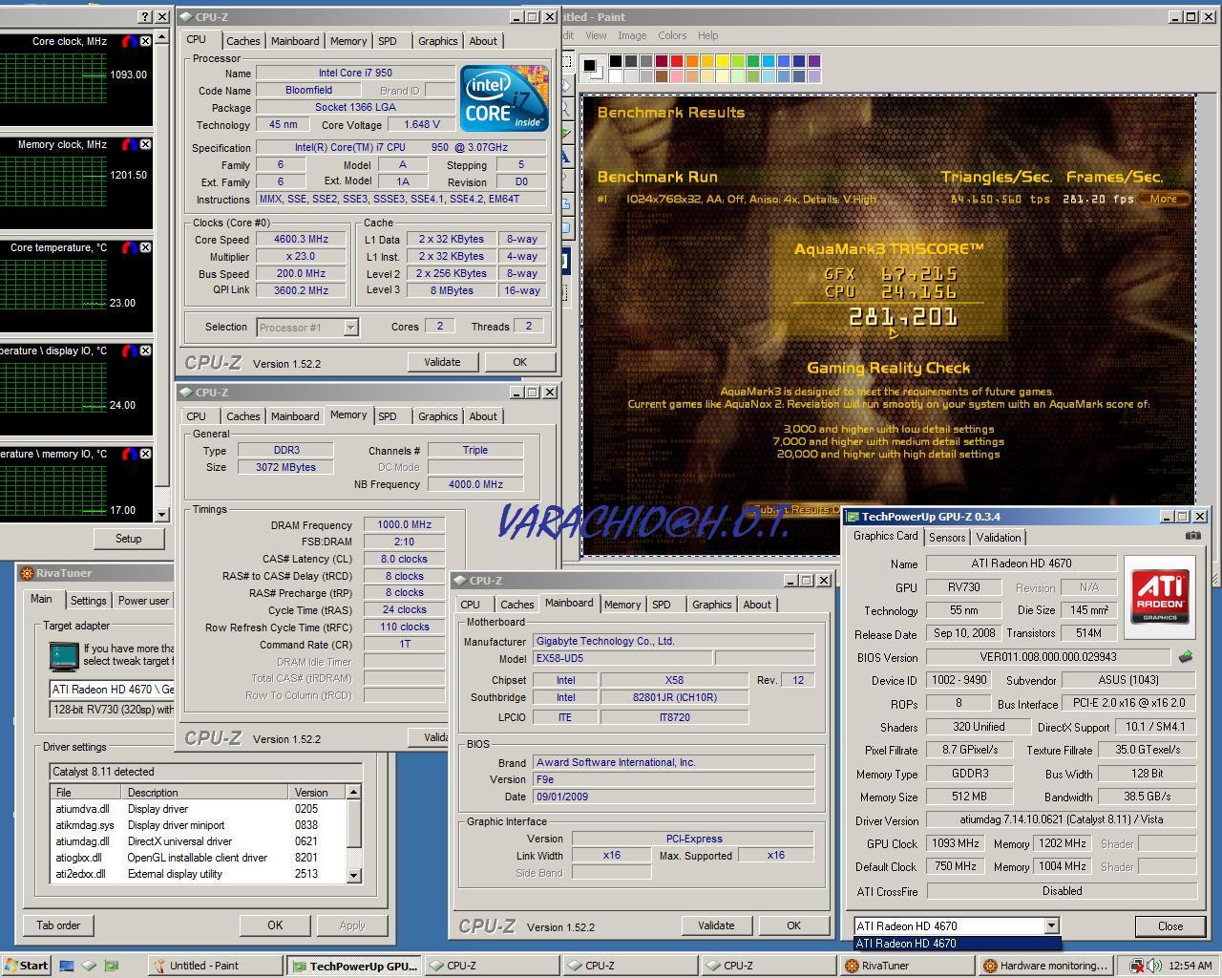The width and height of the screenshot is (1222, 978).
Task: Click the network tray icon with red X
Action: (1137, 966)
